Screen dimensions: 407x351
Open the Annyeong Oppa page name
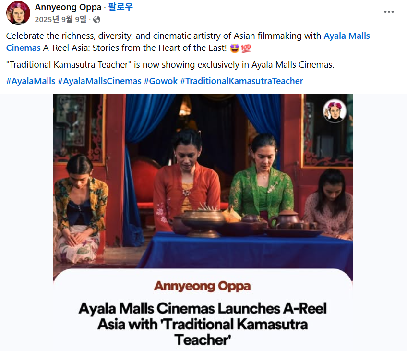pyautogui.click(x=68, y=7)
